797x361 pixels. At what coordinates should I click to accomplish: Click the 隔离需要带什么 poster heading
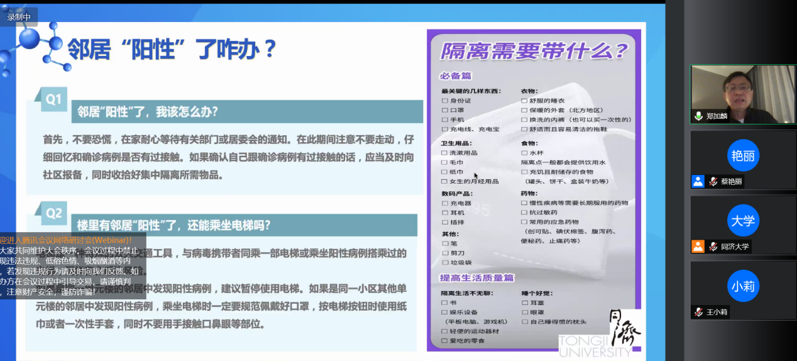534,51
